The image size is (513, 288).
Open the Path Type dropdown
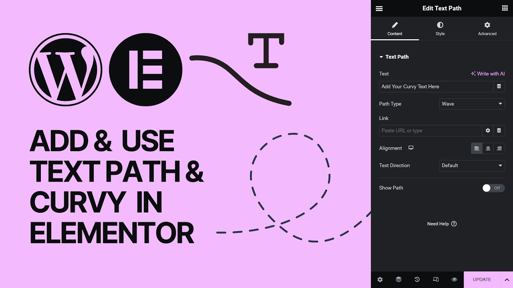click(x=472, y=104)
